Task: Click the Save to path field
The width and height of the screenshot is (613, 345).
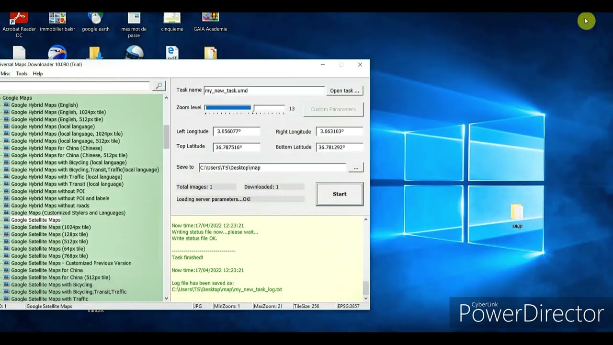Action: (272, 168)
